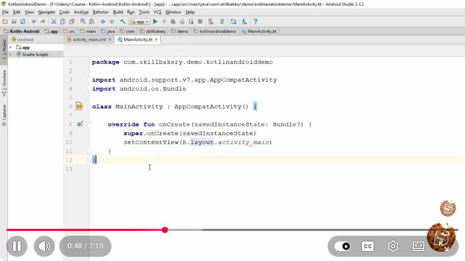Open the app run configuration dropdown

(139, 22)
